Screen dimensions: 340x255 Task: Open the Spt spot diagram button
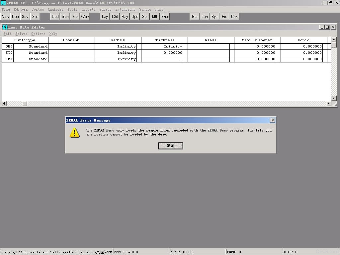click(145, 17)
